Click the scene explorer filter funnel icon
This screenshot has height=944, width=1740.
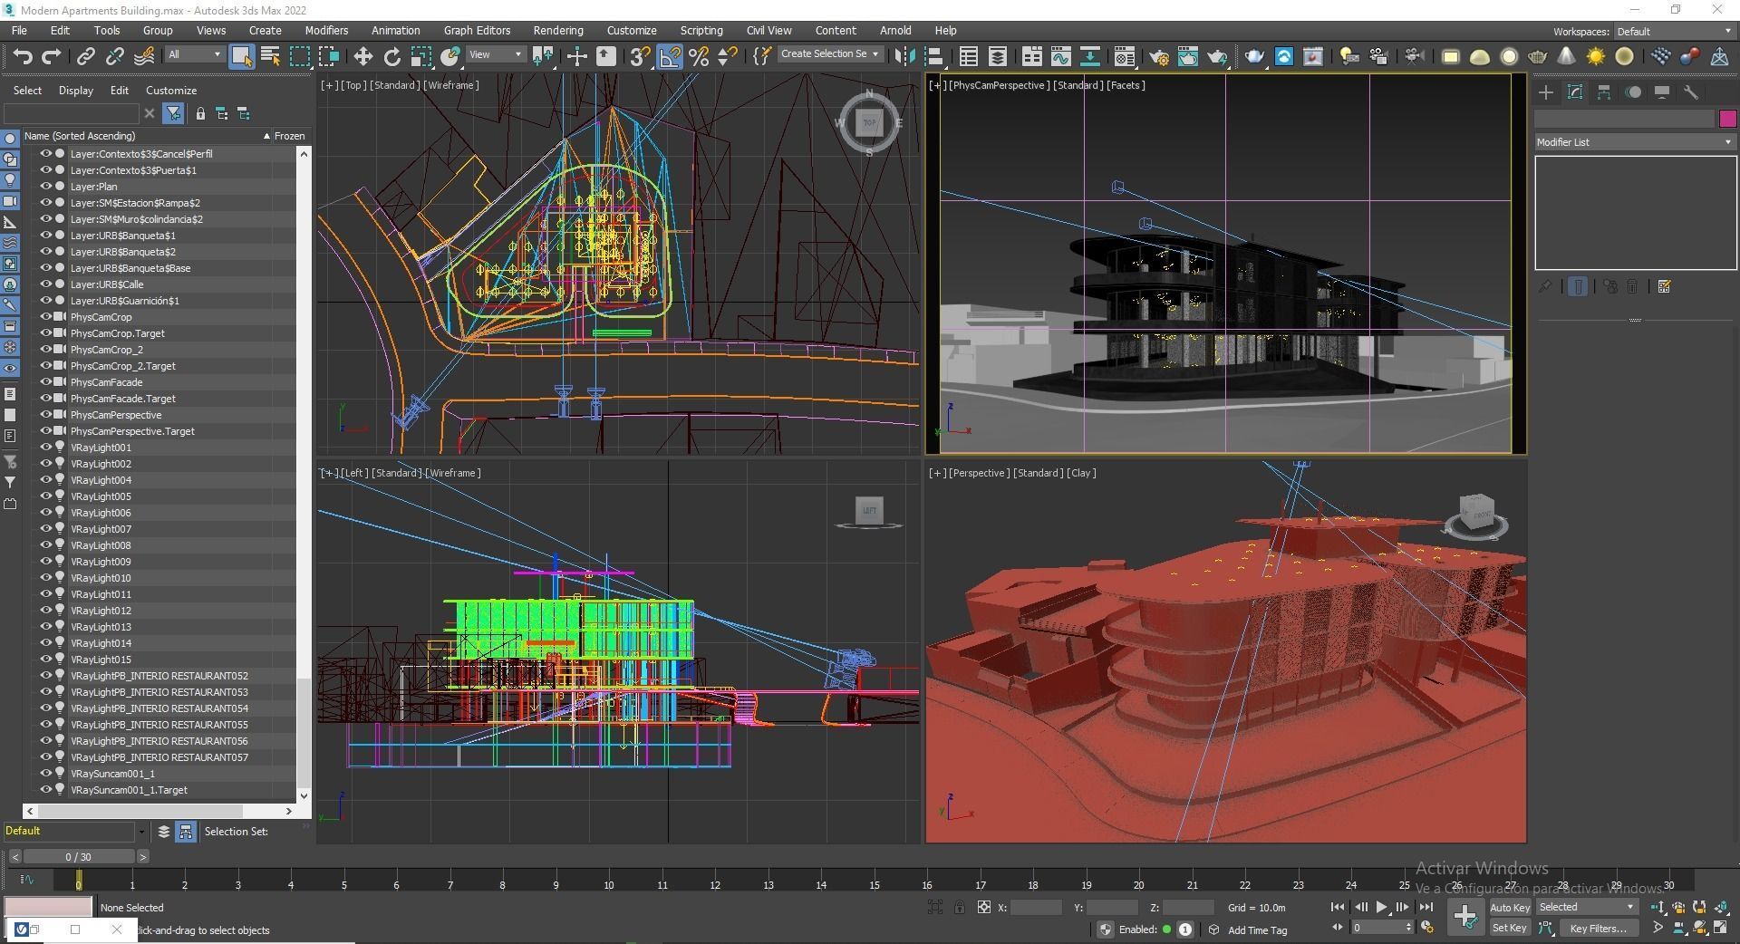[173, 113]
